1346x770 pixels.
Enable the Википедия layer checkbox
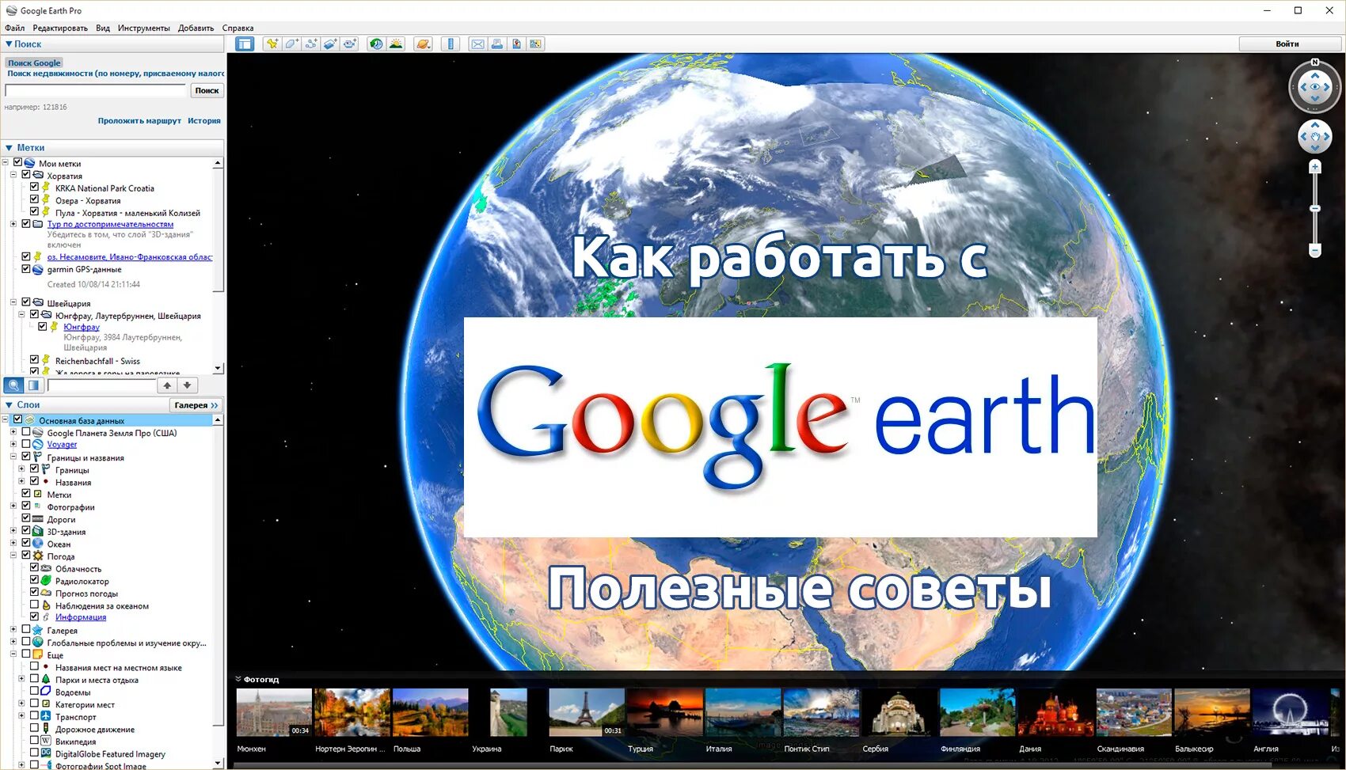(35, 741)
